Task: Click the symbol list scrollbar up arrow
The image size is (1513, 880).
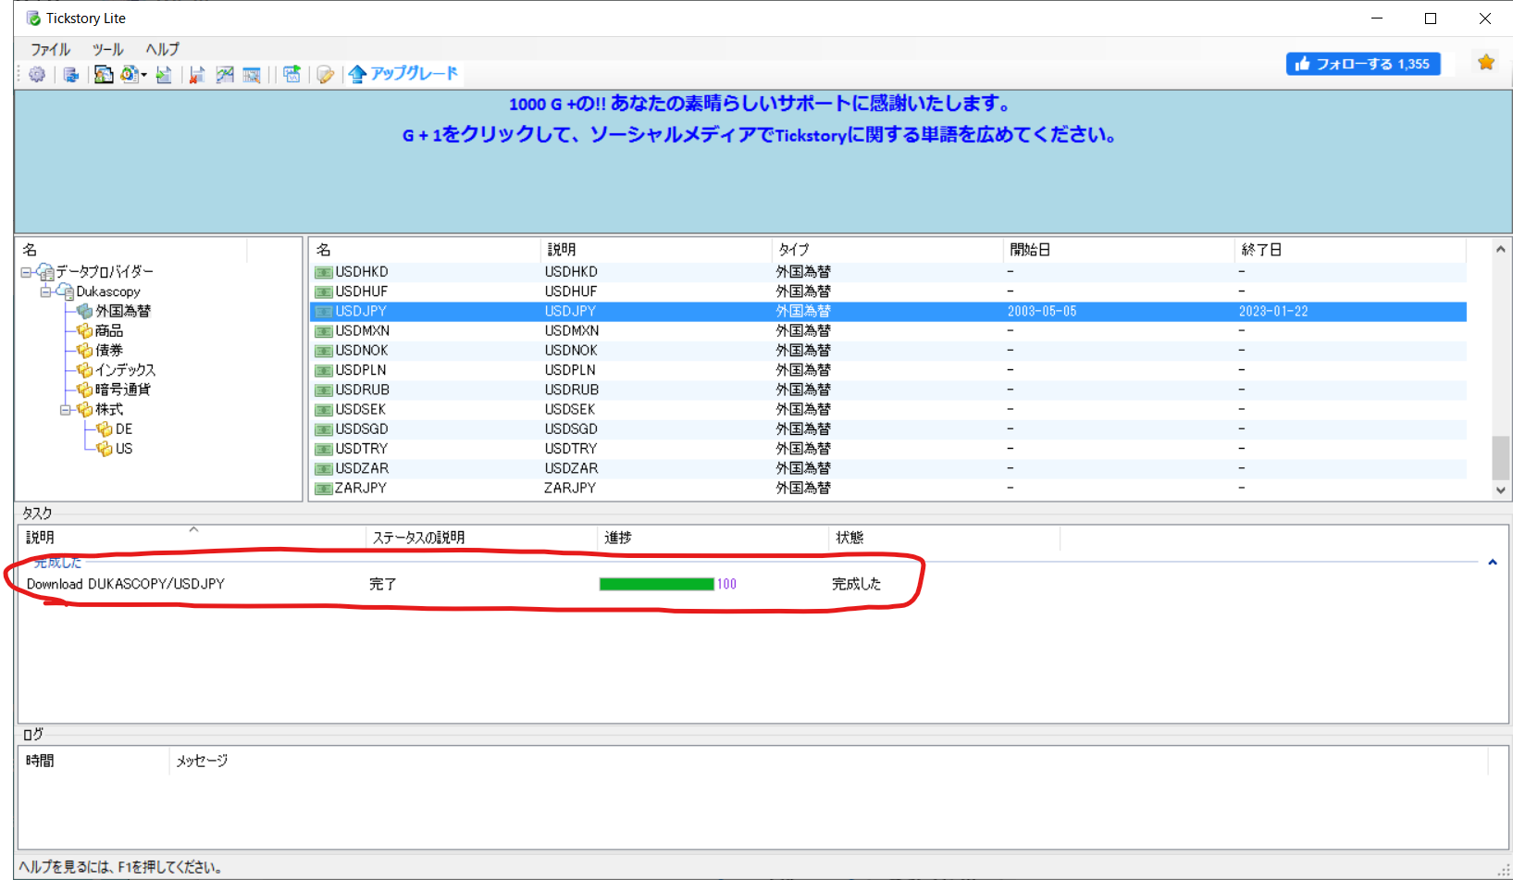Action: [1501, 249]
